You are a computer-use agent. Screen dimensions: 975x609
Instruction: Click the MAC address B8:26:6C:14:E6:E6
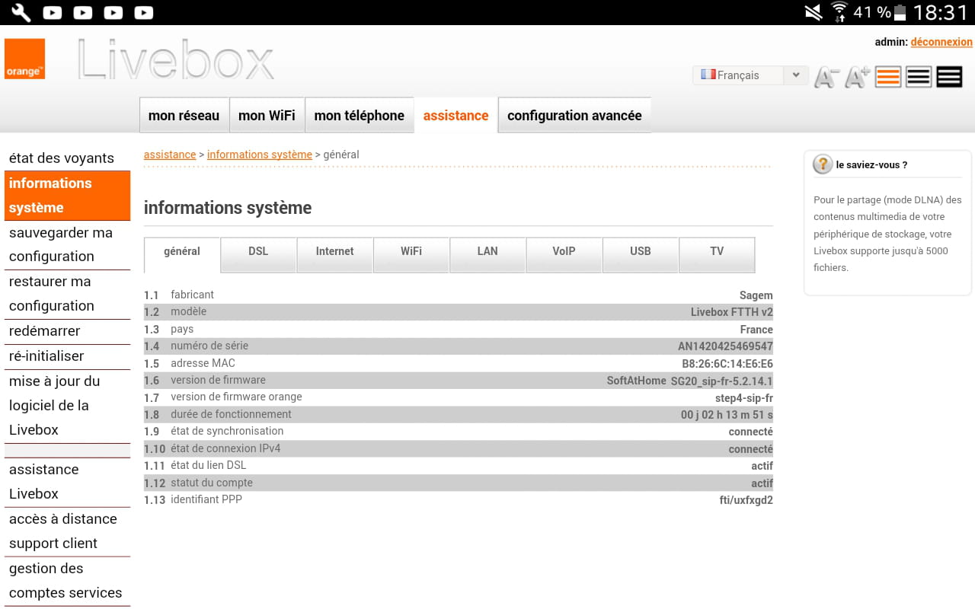click(727, 364)
